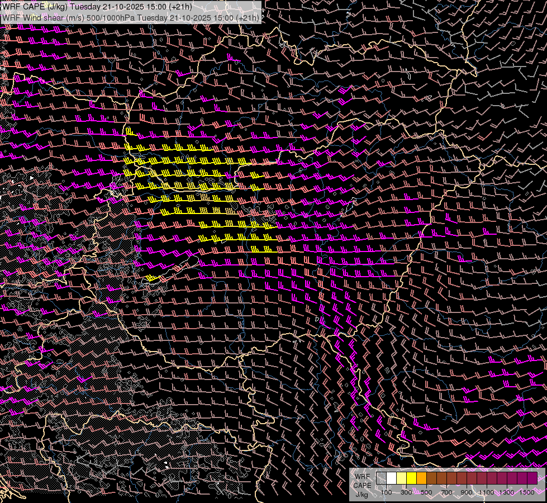Click the J/kg unit label in legend

(x=362, y=494)
